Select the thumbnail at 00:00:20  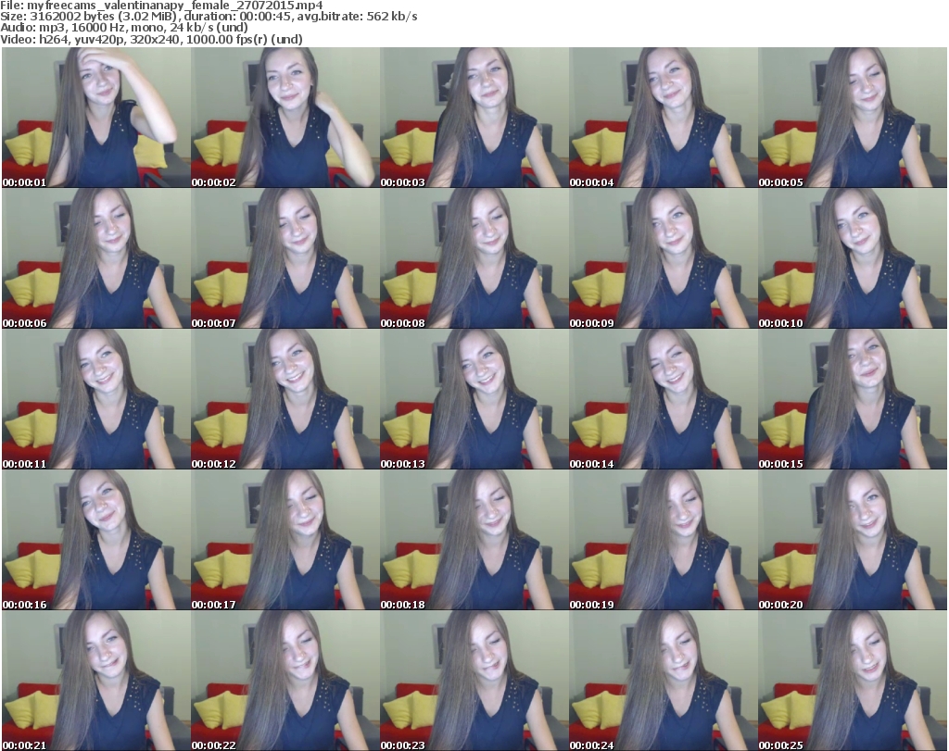click(853, 539)
